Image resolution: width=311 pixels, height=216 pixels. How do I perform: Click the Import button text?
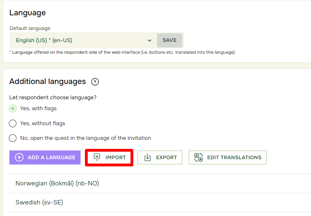[116, 158]
